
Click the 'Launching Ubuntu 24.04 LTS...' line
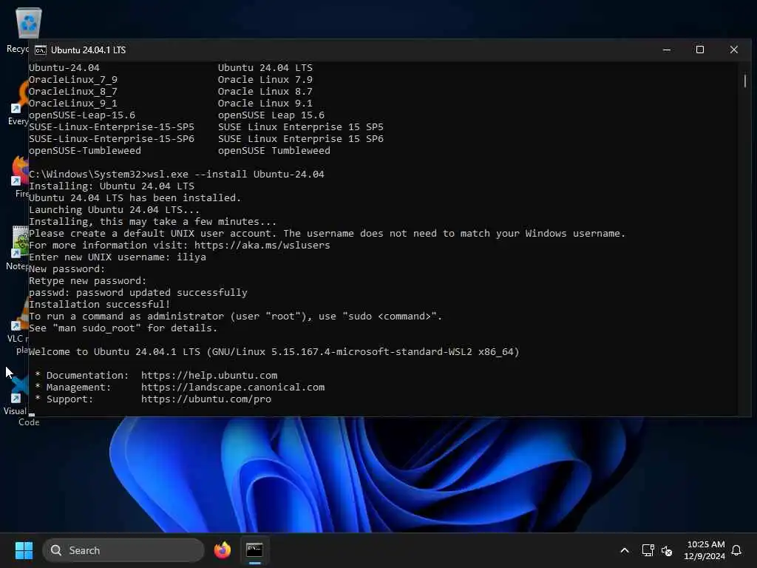click(x=115, y=209)
